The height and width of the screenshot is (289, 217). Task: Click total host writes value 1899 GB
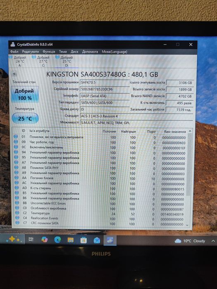tap(180, 90)
